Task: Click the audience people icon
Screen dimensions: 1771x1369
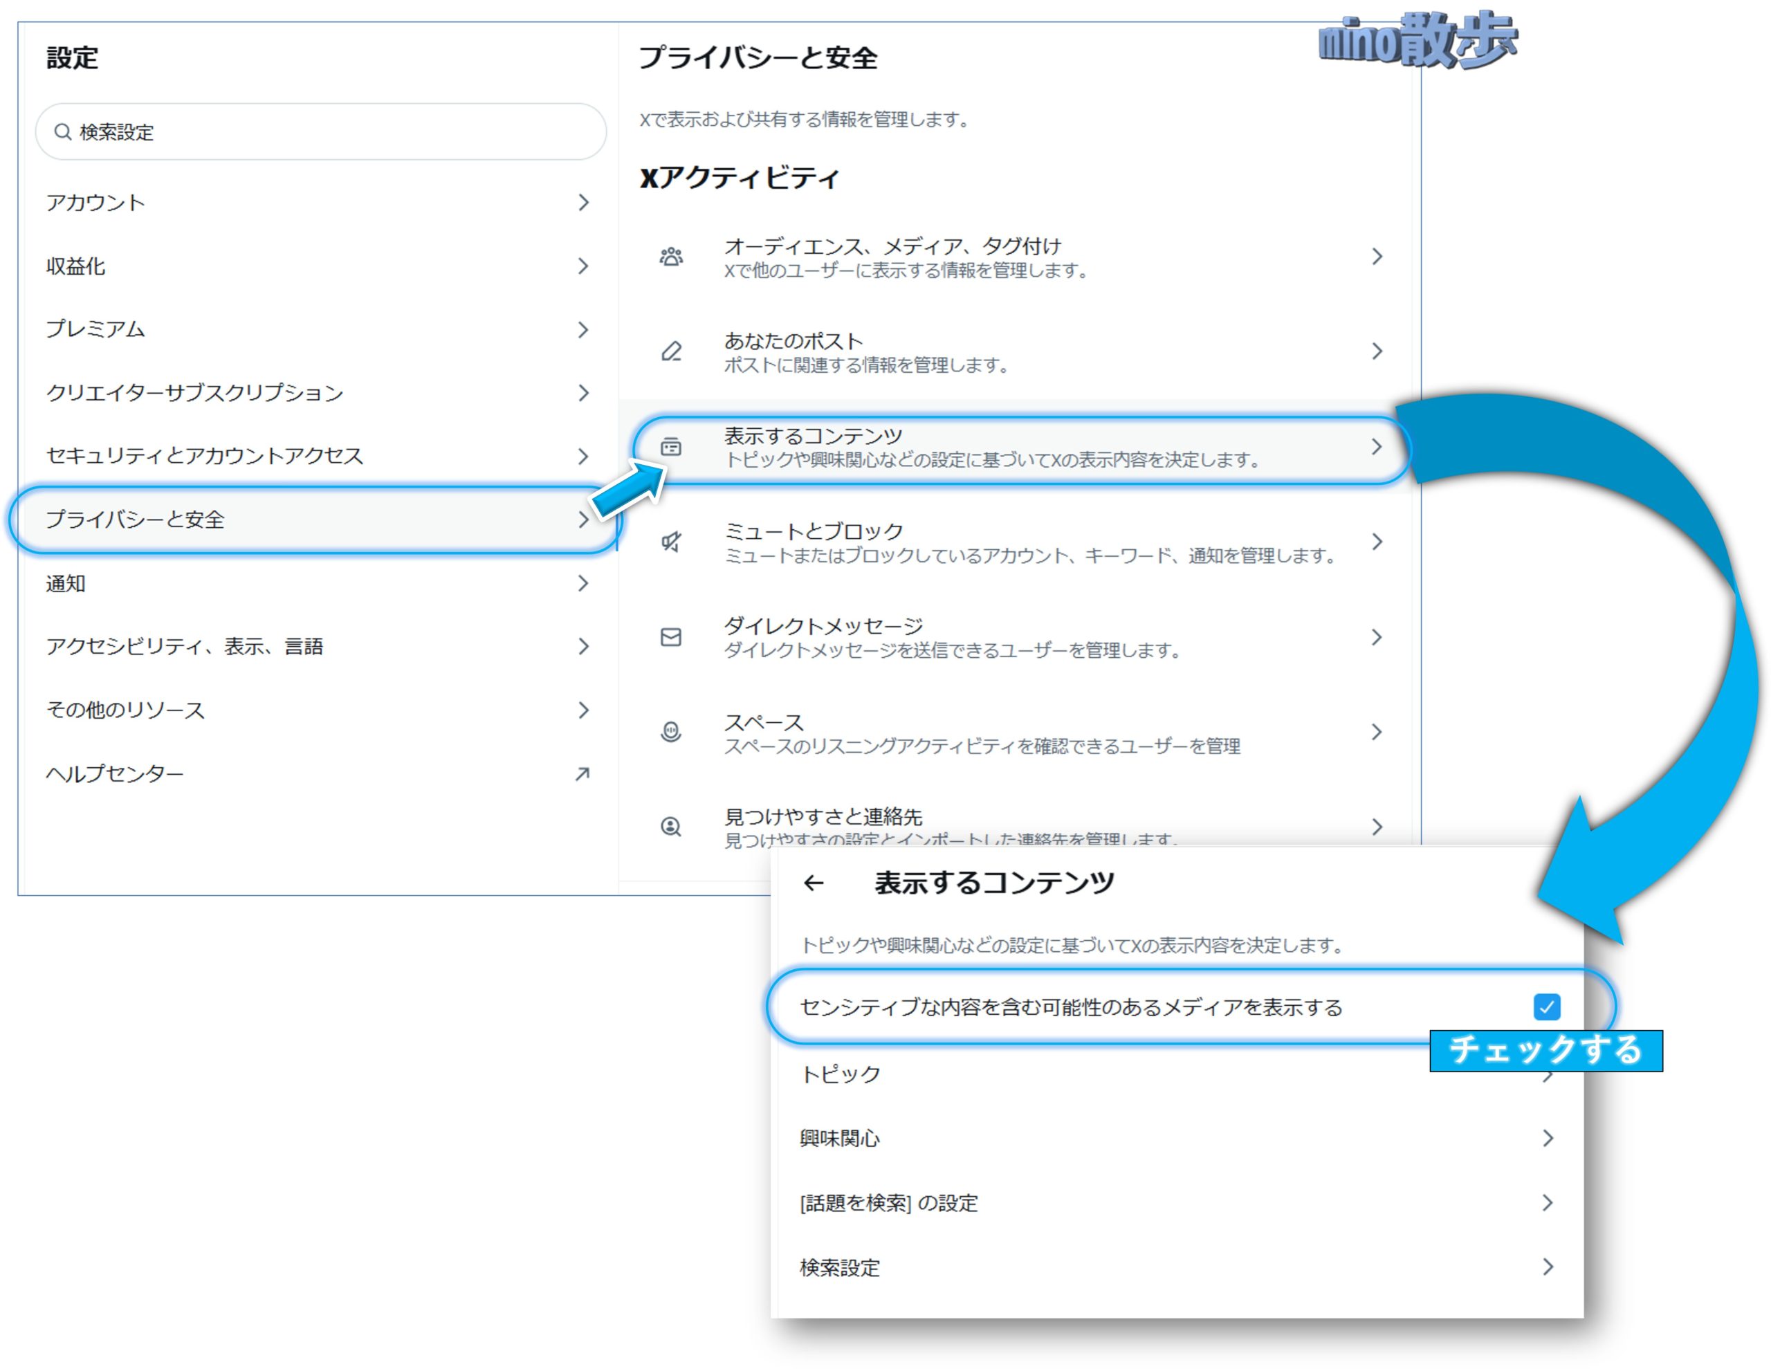Action: (x=670, y=257)
